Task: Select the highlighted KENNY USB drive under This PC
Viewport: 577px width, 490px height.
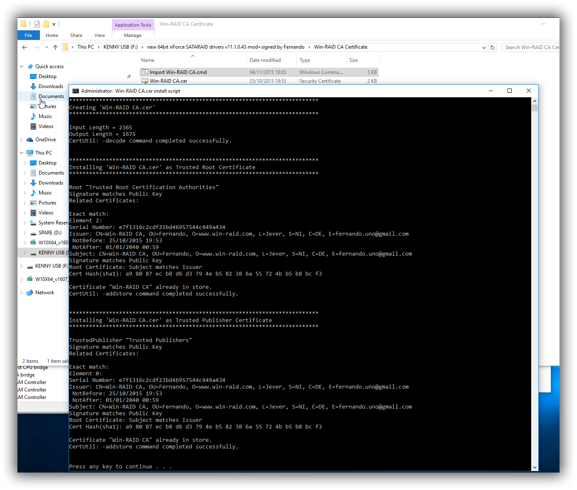Action: point(43,253)
